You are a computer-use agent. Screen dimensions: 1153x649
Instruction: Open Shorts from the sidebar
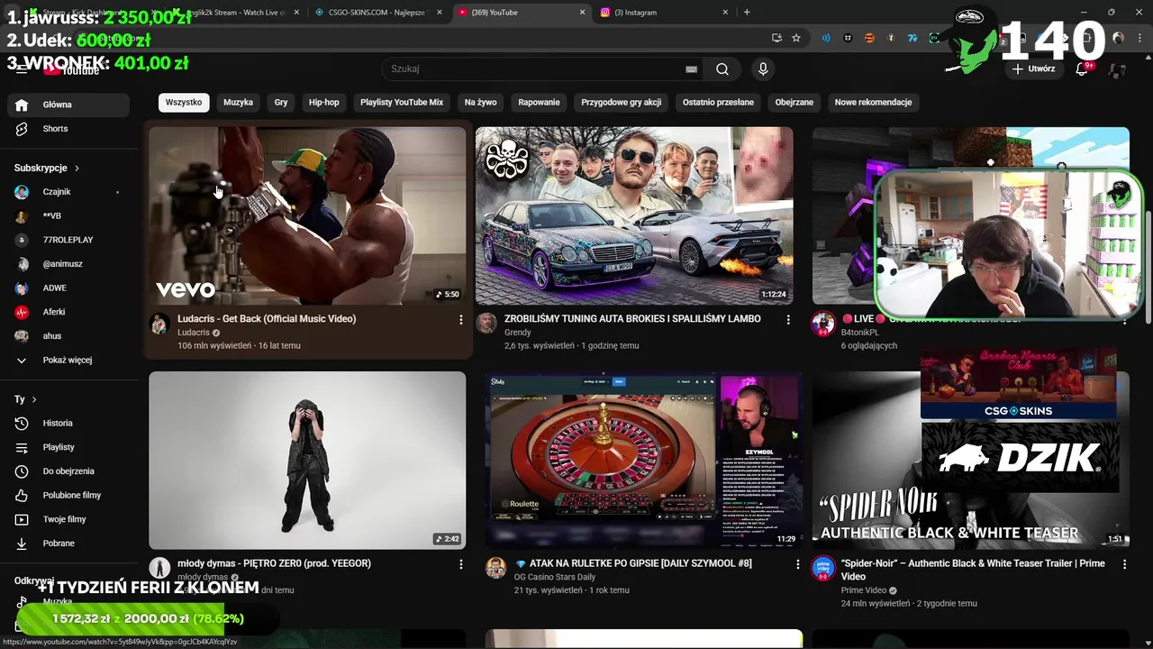[x=68, y=129]
